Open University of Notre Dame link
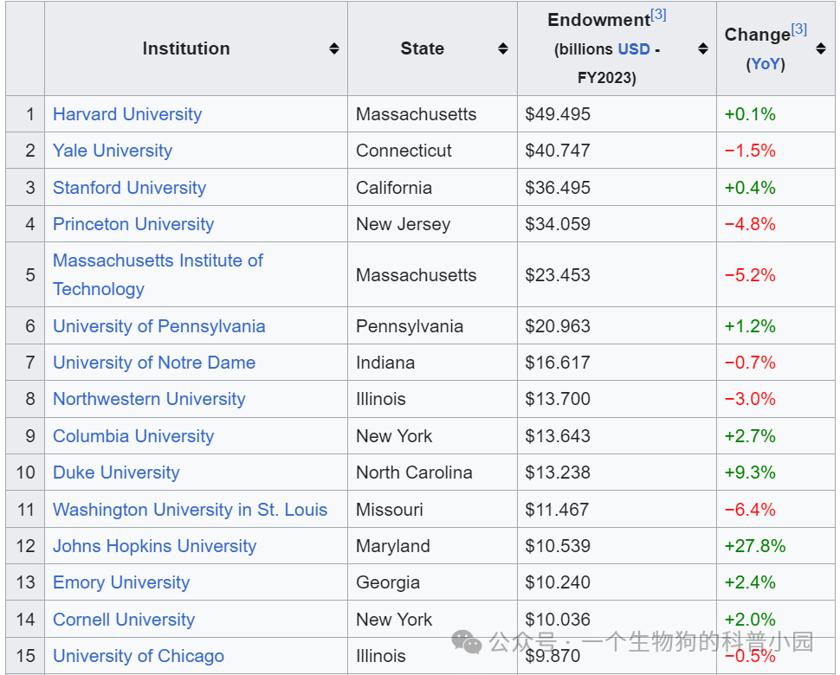Image resolution: width=840 pixels, height=675 pixels. 154,363
